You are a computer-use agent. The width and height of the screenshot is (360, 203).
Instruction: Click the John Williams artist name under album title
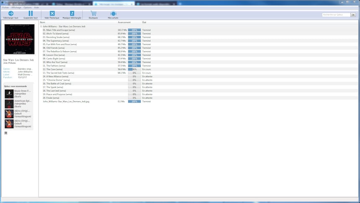[x=9, y=63]
